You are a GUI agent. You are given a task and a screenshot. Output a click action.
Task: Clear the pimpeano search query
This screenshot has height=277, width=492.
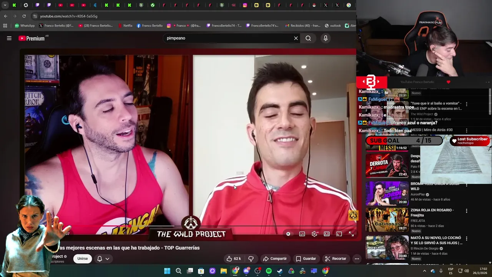pos(296,38)
